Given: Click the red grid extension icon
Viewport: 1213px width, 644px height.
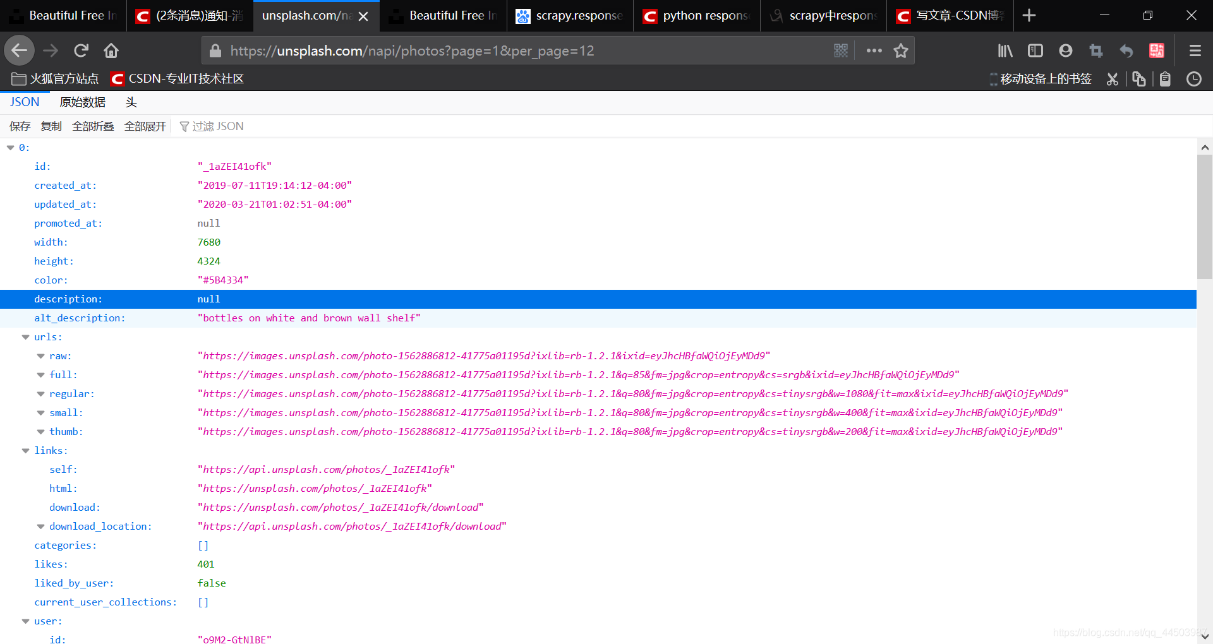Looking at the screenshot, I should point(1156,51).
